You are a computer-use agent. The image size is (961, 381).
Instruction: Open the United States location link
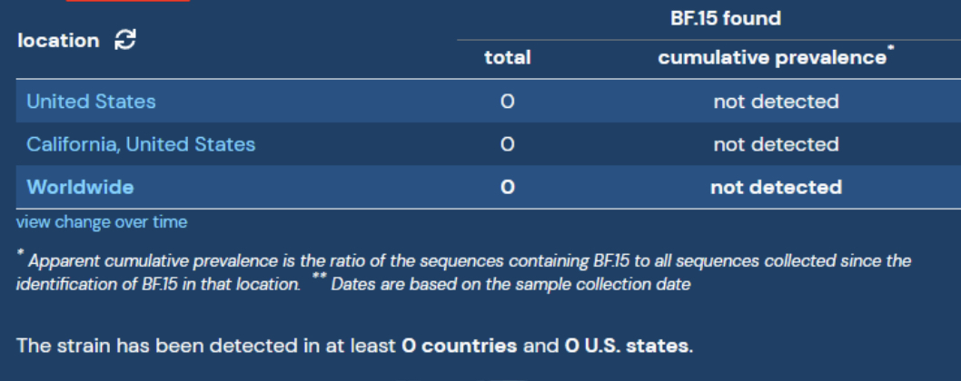tap(91, 102)
